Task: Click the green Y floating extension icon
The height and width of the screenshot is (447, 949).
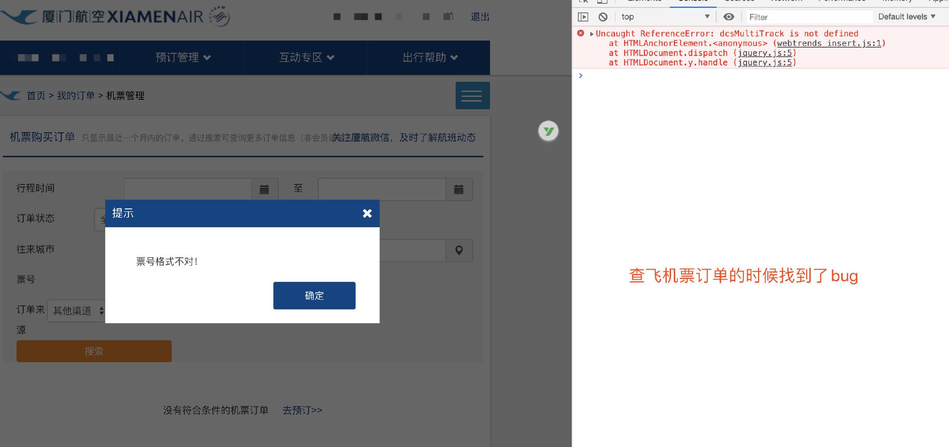Action: tap(548, 131)
